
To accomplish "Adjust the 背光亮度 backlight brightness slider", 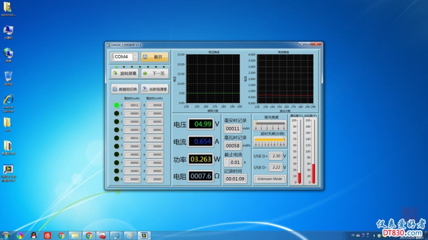I will click(x=270, y=123).
